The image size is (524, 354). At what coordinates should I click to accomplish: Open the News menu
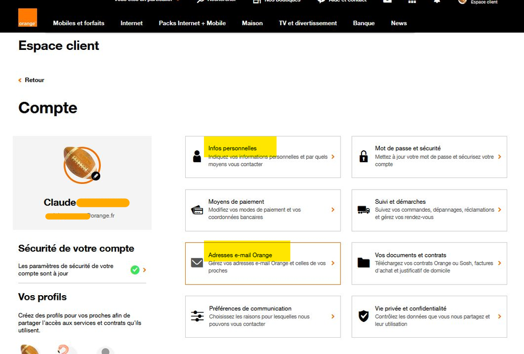coord(399,23)
